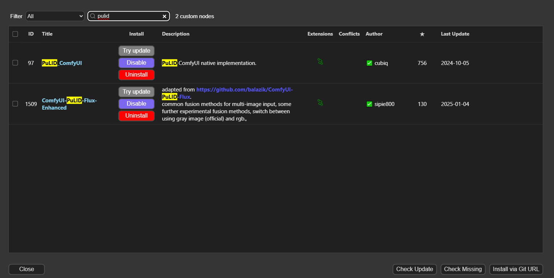Click the ID cell 97
Screen dimensions: 554x278
(x=31, y=63)
